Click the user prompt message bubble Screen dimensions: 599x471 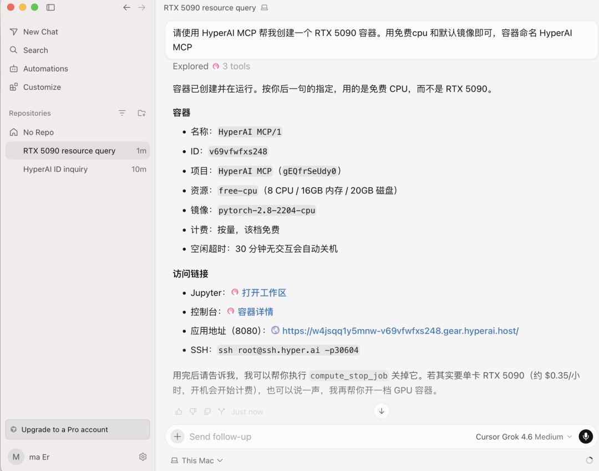[381, 40]
